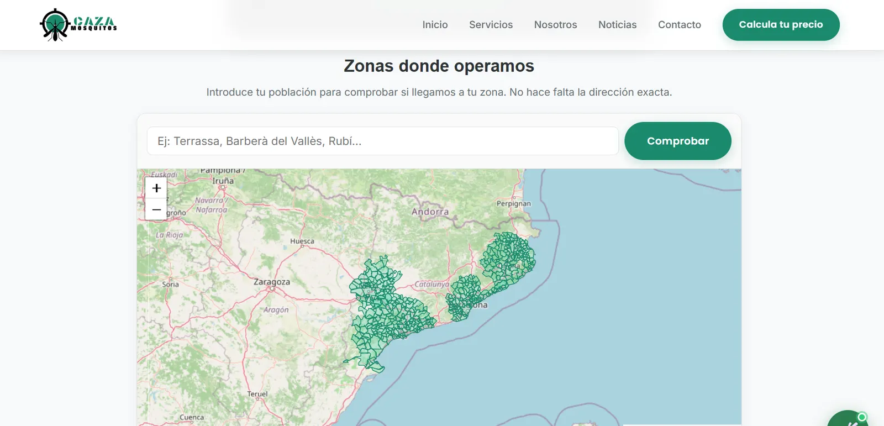Click the Soria label on map
Viewport: 884px width, 426px height.
pos(170,285)
